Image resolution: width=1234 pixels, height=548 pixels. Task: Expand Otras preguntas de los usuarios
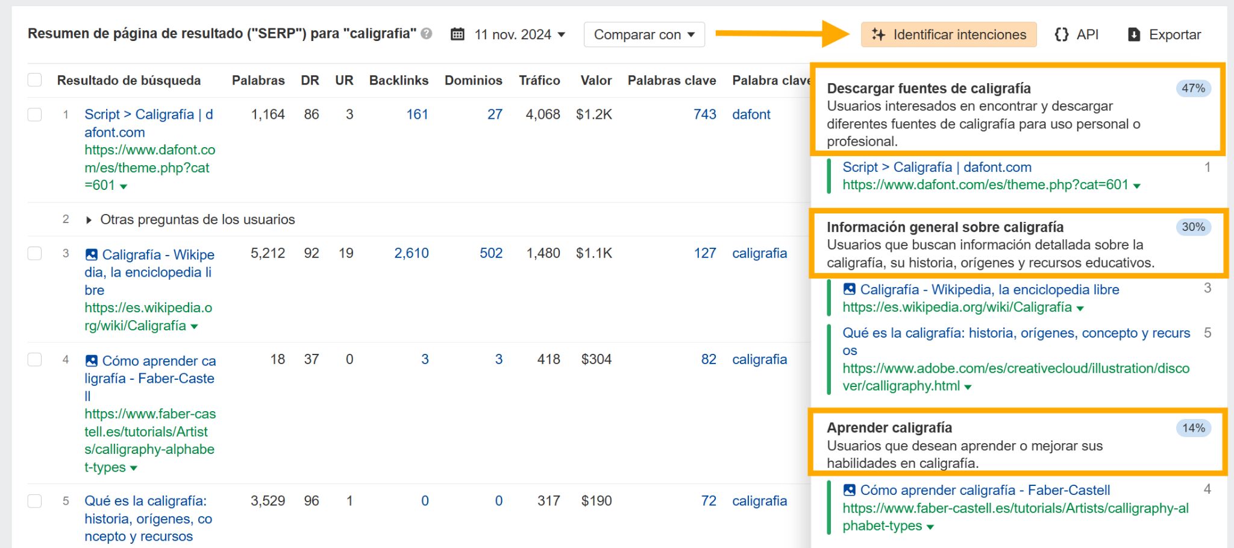(89, 220)
